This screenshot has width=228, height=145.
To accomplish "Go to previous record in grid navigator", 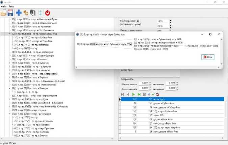I will coord(128,94).
